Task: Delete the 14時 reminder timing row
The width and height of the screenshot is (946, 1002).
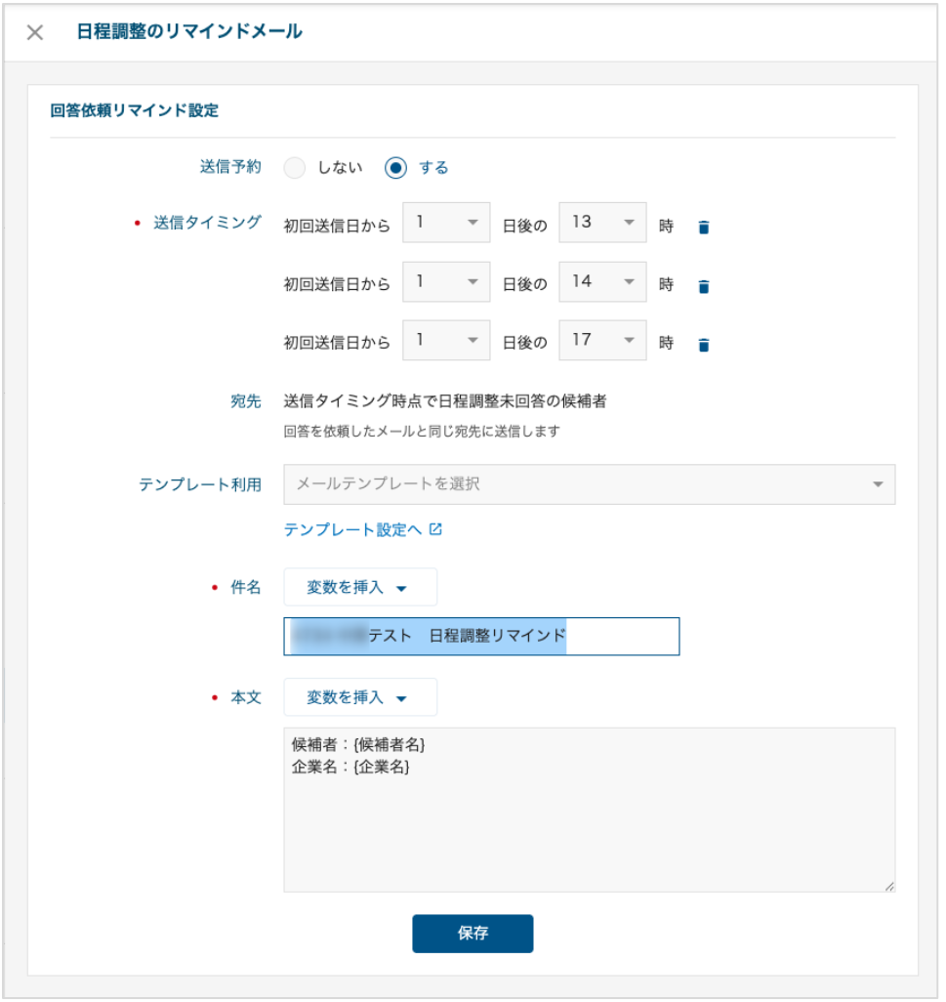Action: click(x=704, y=286)
